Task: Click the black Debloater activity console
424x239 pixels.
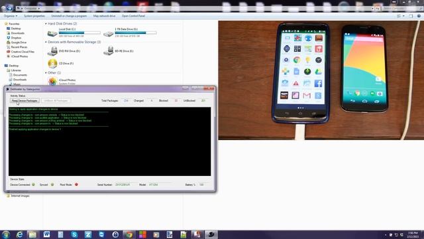Action: pyautogui.click(x=109, y=141)
